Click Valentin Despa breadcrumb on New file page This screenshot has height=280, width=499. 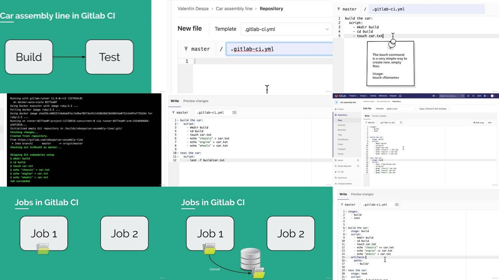[193, 9]
